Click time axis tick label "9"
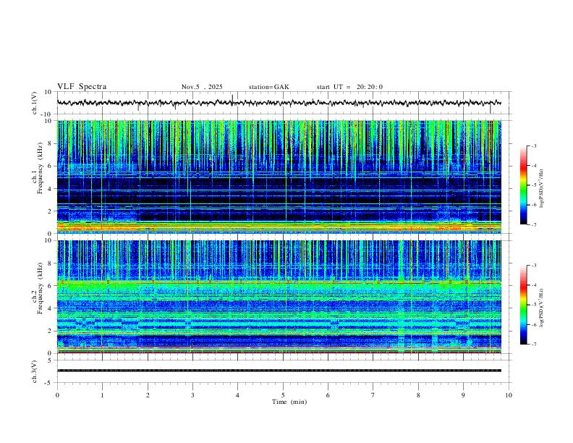573x443 pixels. point(463,395)
